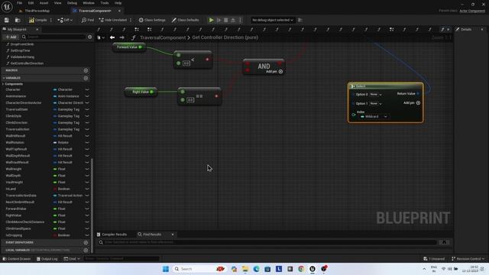
Task: Click the Stop playback icon
Action: click(x=226, y=20)
